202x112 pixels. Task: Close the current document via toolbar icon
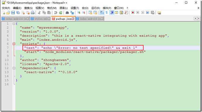pyautogui.click(x=23, y=13)
